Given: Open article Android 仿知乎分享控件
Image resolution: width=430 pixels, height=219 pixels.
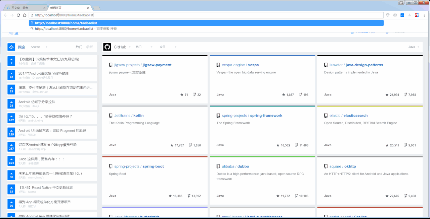Looking at the screenshot, I should tap(37, 102).
